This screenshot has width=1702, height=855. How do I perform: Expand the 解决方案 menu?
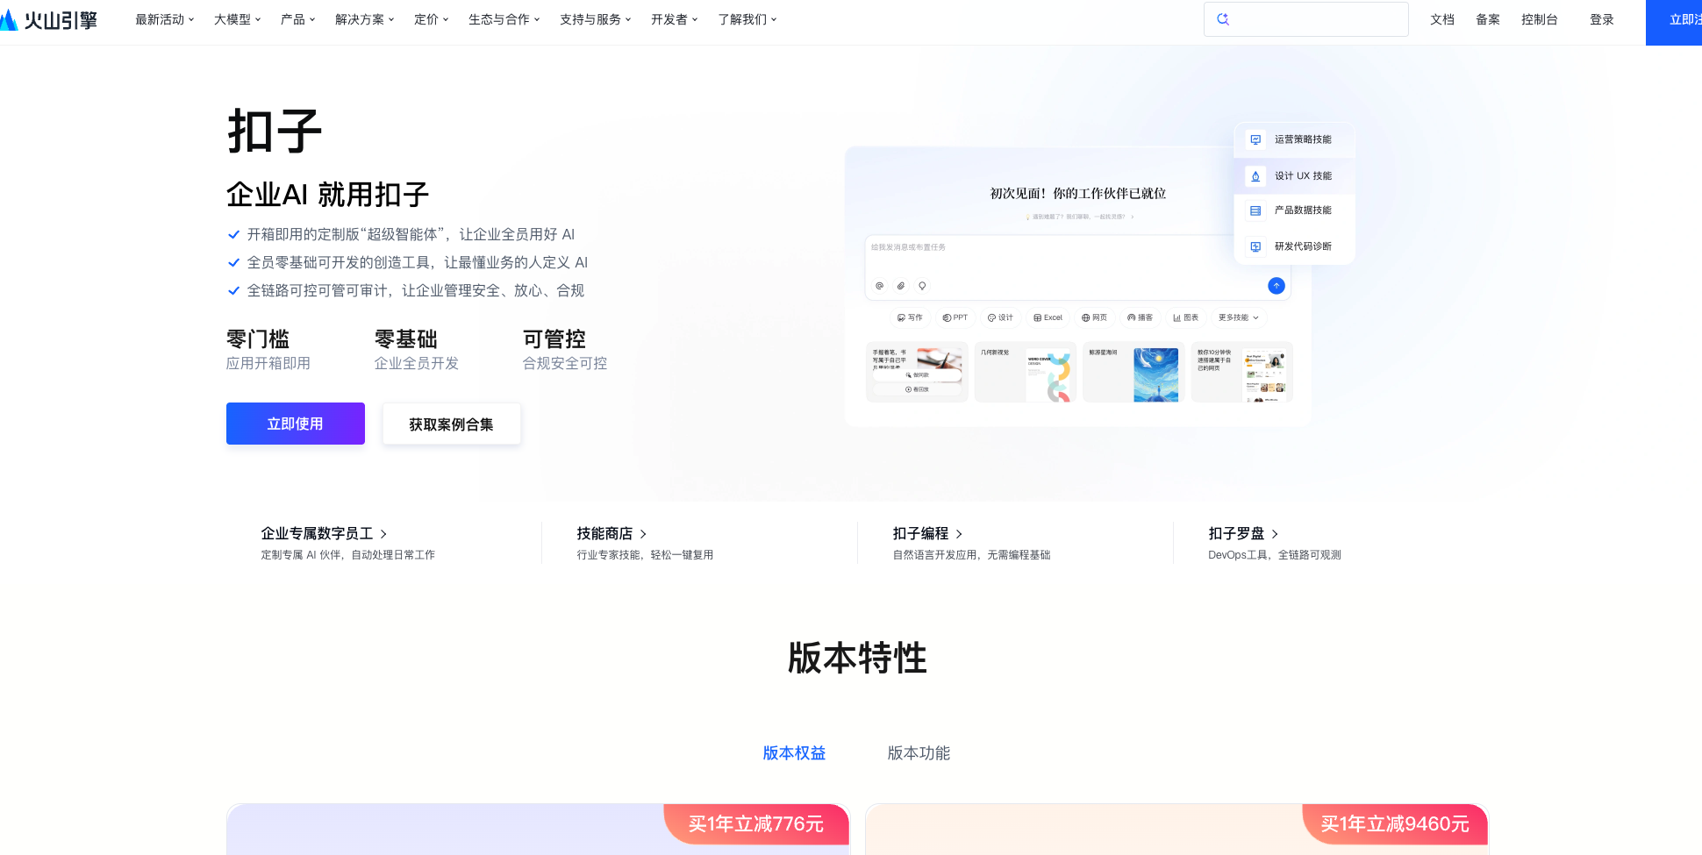pyautogui.click(x=365, y=19)
